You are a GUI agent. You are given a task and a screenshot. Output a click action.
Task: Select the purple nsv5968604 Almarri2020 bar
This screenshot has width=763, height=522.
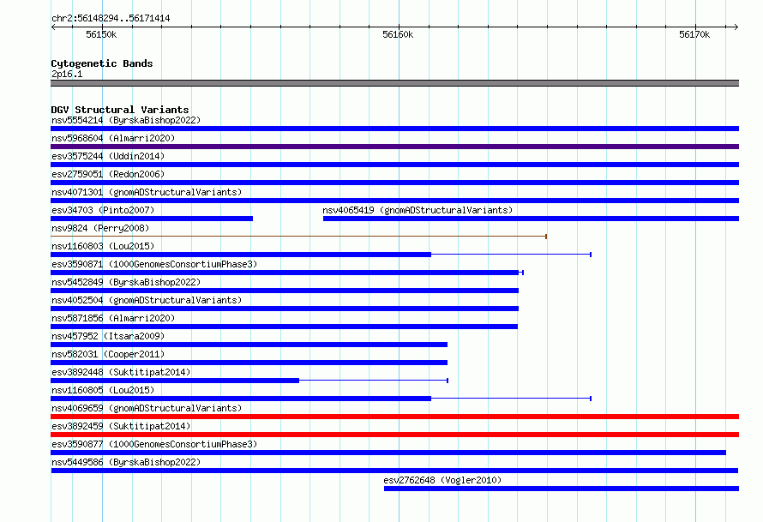[394, 147]
